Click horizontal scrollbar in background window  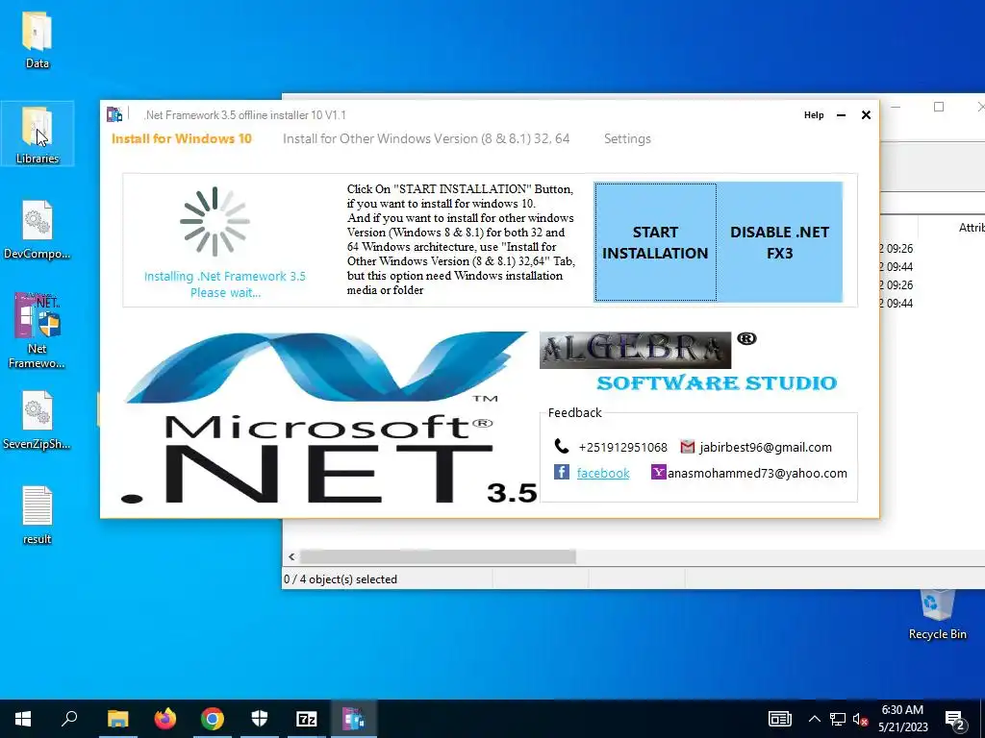pos(438,556)
